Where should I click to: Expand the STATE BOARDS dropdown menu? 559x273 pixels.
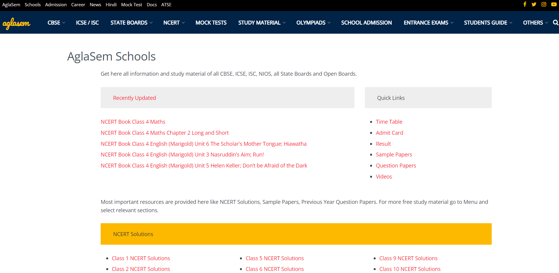pos(131,23)
